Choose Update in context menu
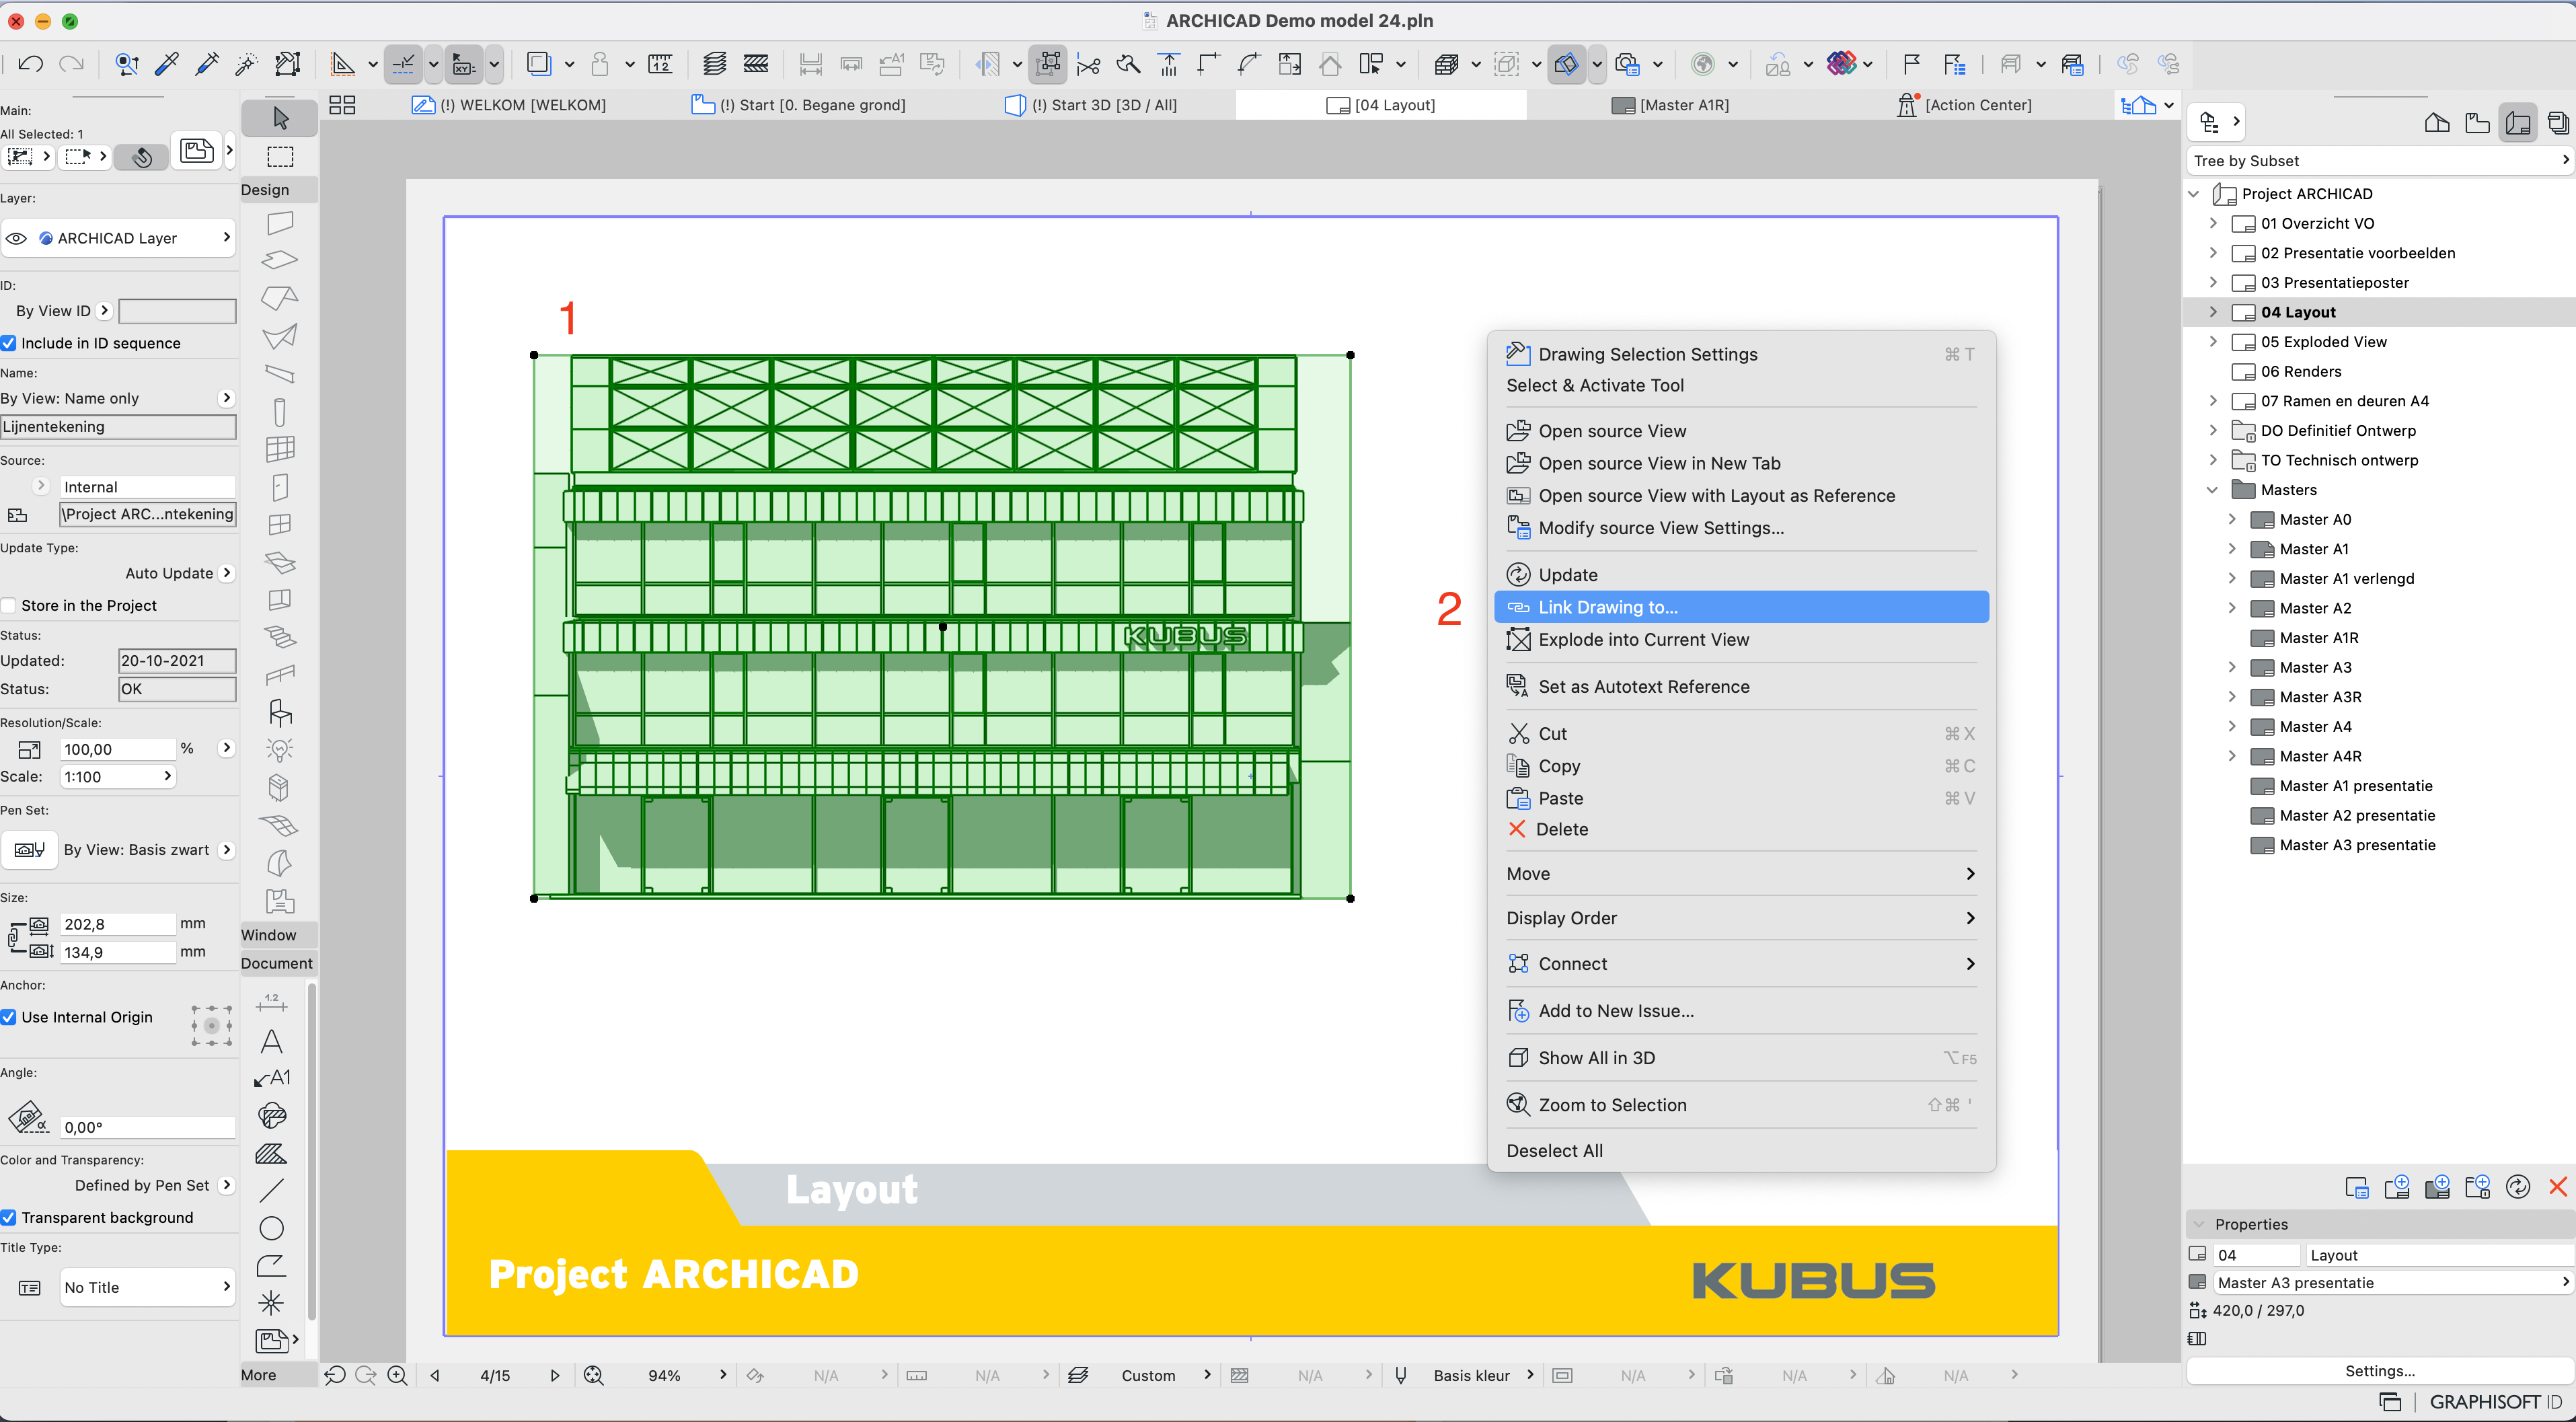 coord(1740,575)
